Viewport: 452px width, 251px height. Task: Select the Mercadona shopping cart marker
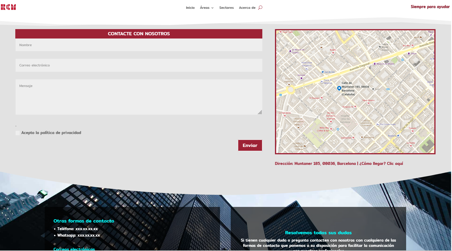[x=362, y=137]
